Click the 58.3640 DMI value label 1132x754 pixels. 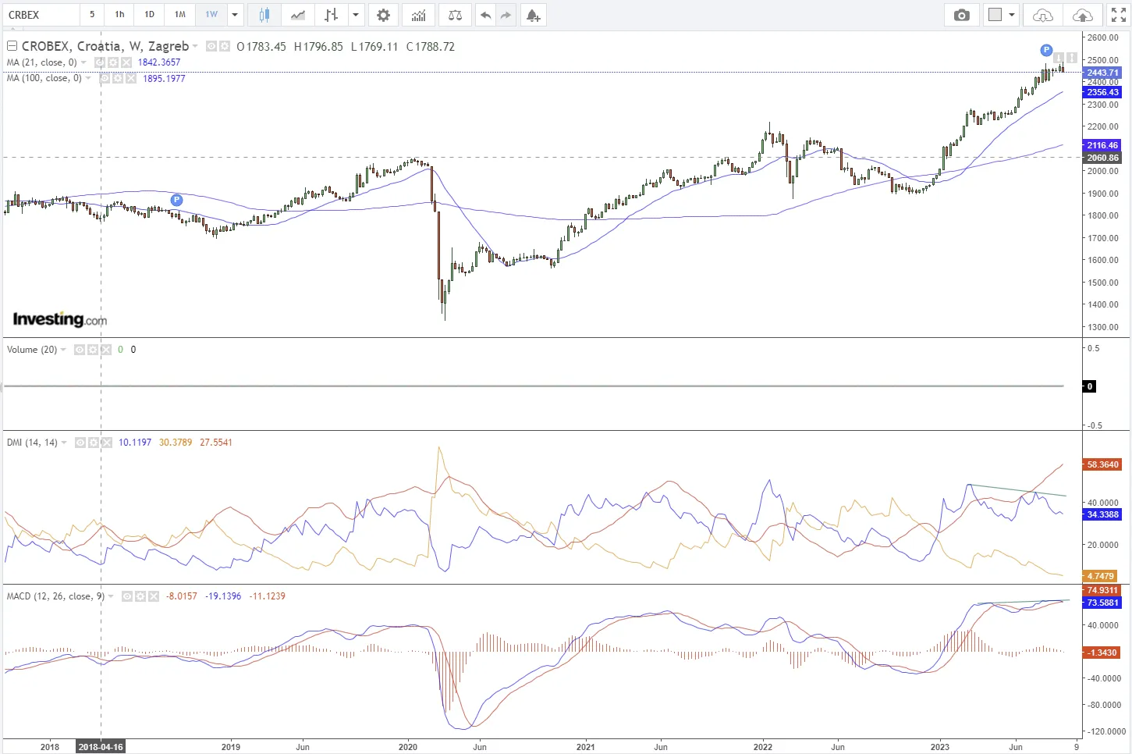click(x=1102, y=464)
